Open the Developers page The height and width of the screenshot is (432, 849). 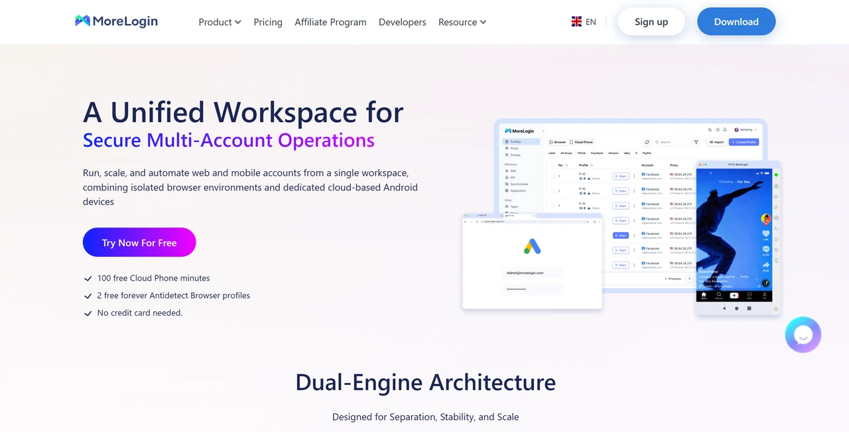[403, 22]
